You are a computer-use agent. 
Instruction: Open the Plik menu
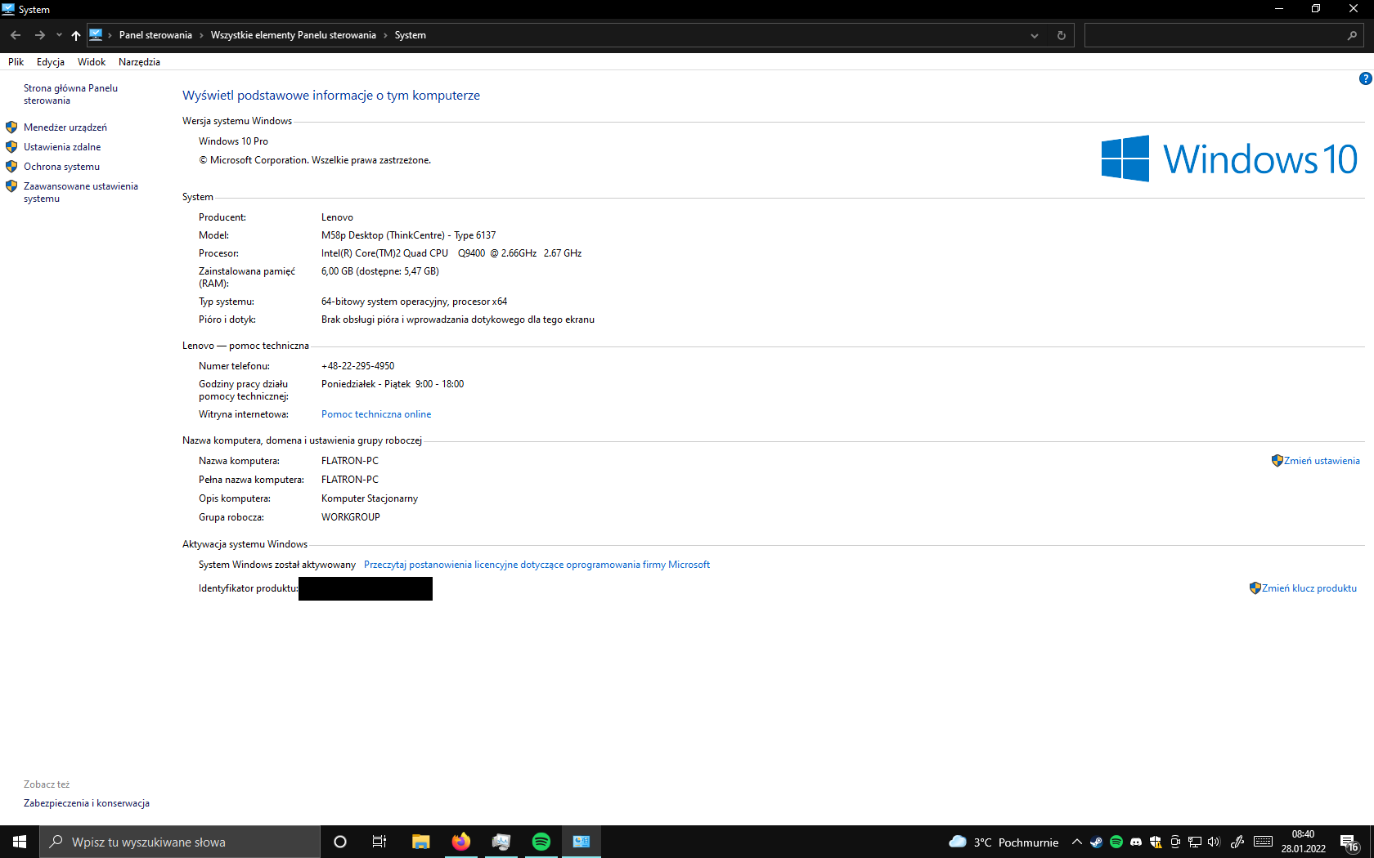tap(16, 62)
